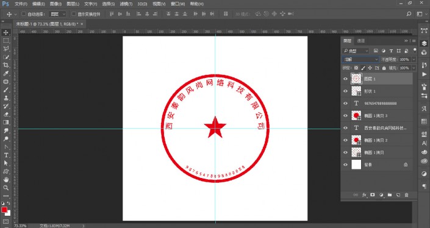
Task: Hide the 图层 1 layer
Action: [346, 79]
